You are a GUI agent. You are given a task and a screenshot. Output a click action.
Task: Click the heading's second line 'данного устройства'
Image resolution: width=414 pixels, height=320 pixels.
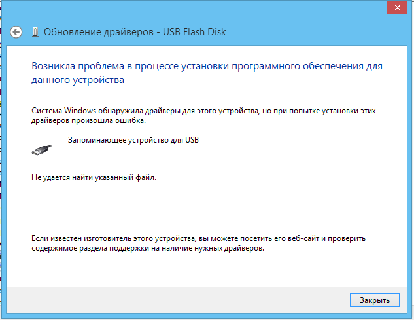tap(78, 80)
